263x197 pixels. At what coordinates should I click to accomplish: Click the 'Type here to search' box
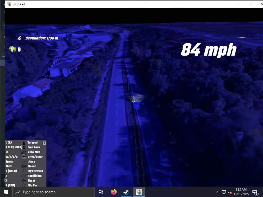53,192
